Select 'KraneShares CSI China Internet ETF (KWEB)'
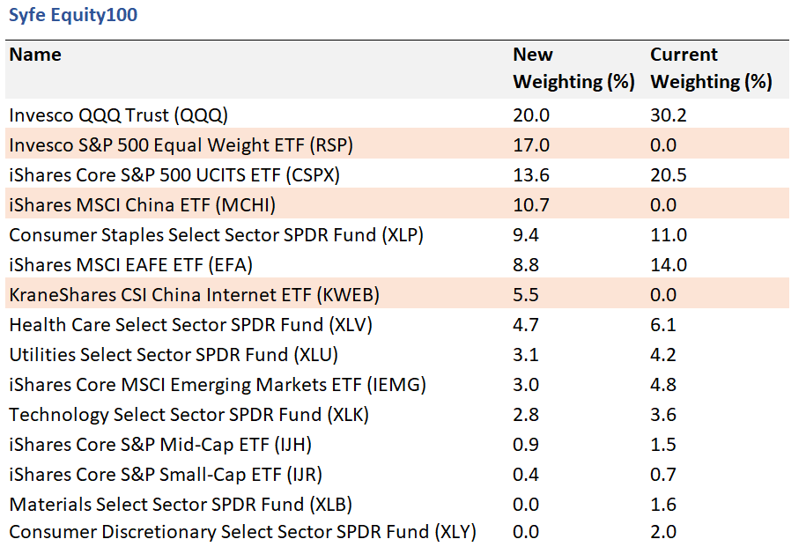This screenshot has width=806, height=554. (195, 295)
